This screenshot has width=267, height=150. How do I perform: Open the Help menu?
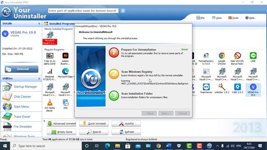[250, 18]
